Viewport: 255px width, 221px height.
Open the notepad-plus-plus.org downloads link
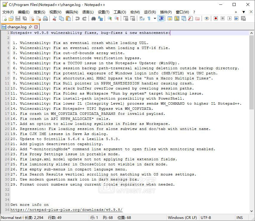tap(66, 210)
